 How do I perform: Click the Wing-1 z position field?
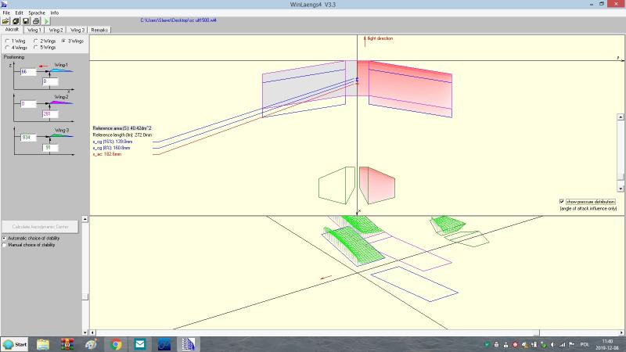click(x=28, y=72)
